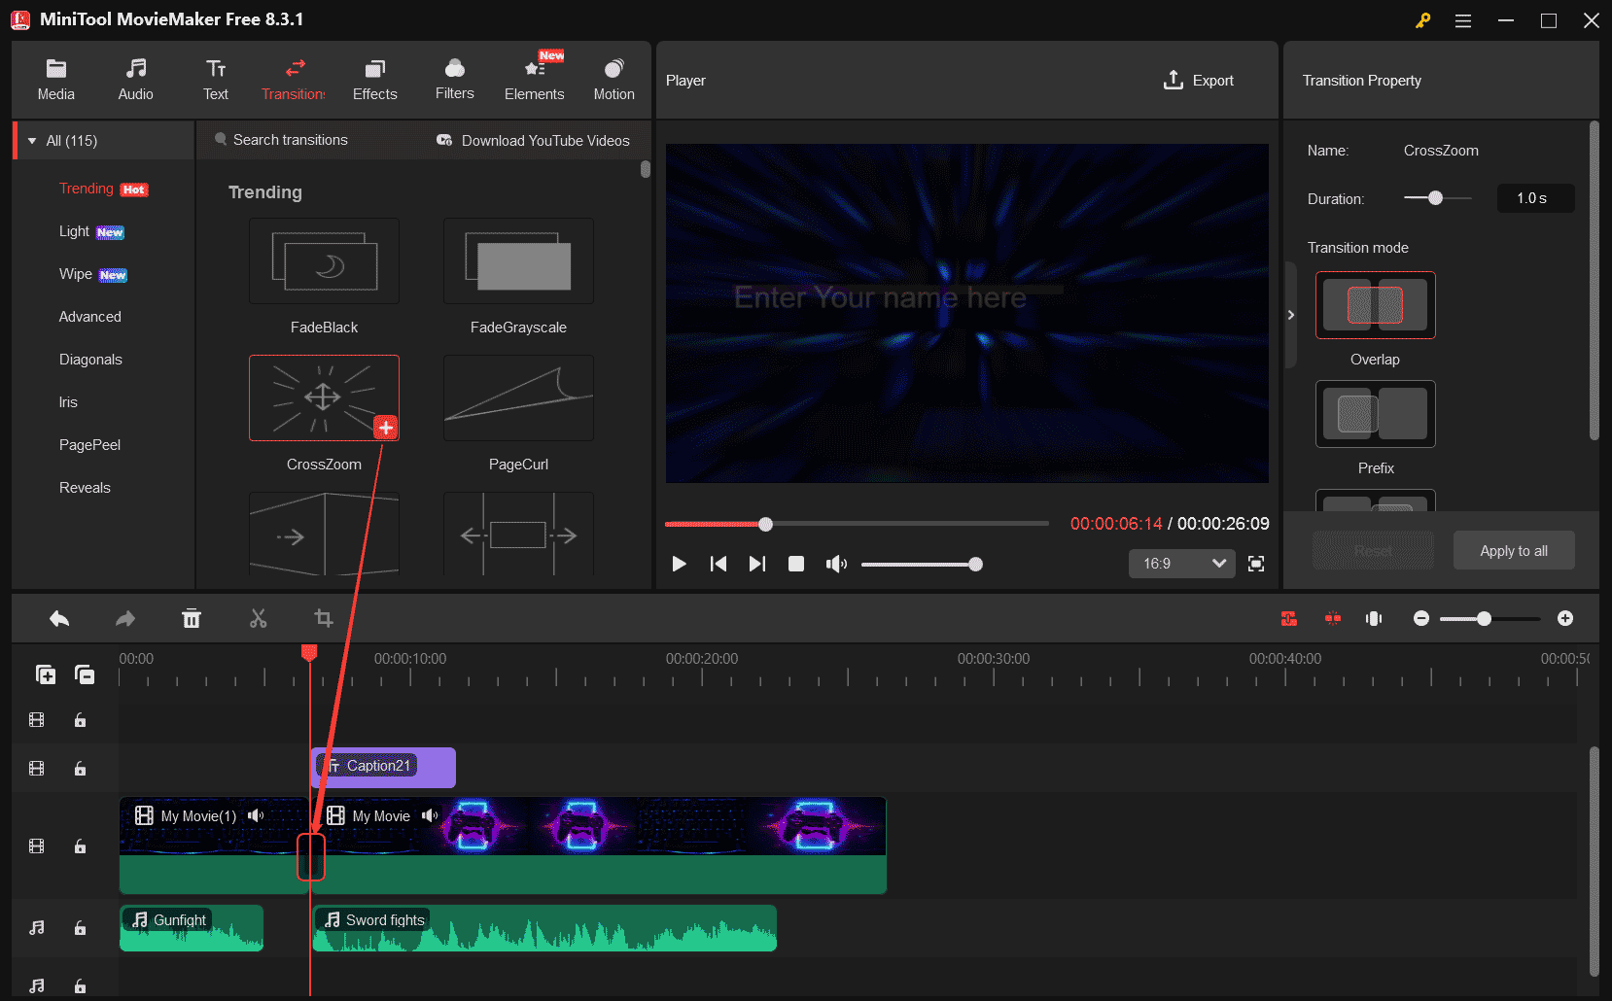Click the Split (scissors) tool on timeline toolbar
The width and height of the screenshot is (1612, 1001).
[258, 618]
